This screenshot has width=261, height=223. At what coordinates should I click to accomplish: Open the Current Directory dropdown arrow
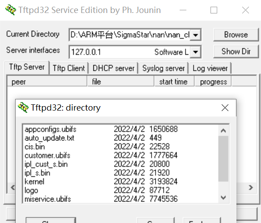click(195, 35)
